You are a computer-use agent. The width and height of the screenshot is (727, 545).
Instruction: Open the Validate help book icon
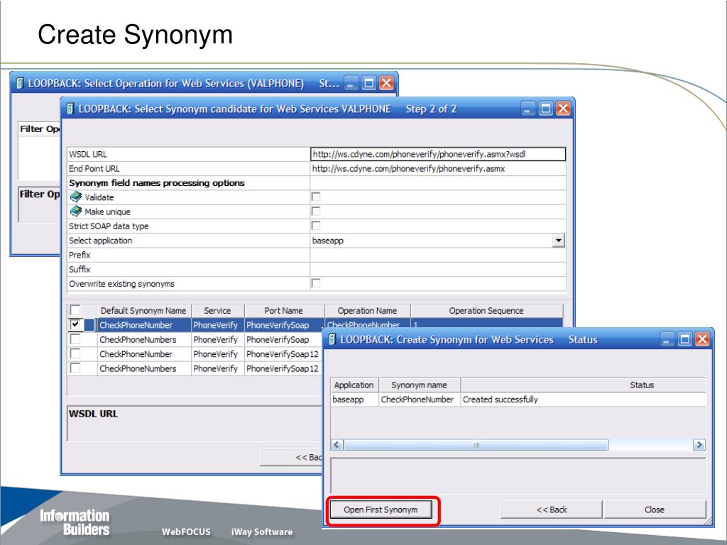click(75, 197)
